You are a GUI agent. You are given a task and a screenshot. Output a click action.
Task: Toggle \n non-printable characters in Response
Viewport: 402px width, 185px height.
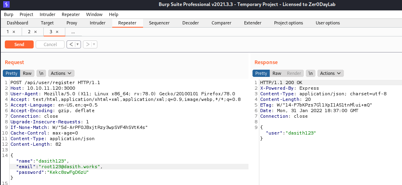311,73
